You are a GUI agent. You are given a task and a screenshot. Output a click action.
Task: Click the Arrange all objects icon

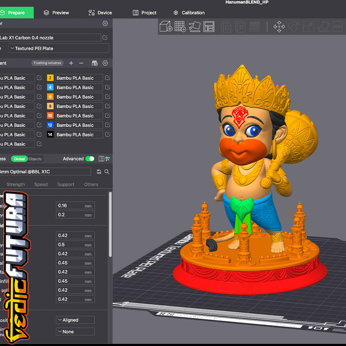[x=209, y=27]
